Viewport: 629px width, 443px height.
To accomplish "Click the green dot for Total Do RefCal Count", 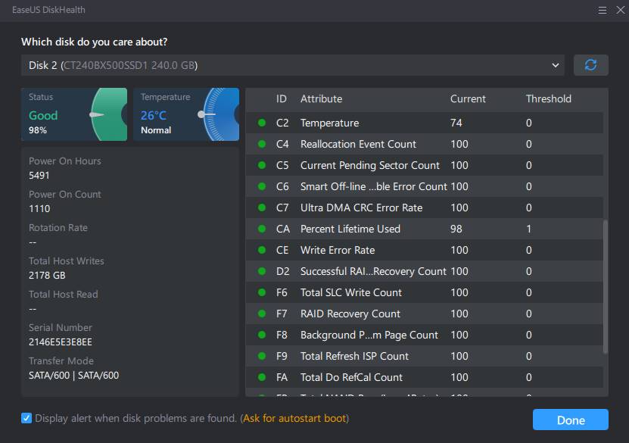I will 262,377.
